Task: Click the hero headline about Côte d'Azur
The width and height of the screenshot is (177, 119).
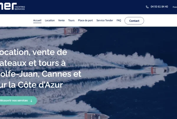Action: pos(41,69)
